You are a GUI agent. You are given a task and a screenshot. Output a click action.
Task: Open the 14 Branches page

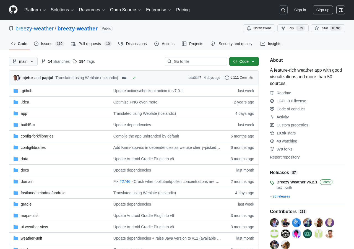(56, 61)
